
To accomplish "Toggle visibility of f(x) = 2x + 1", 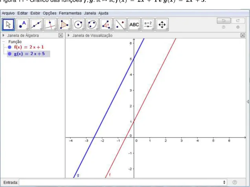I will pyautogui.click(x=9, y=47).
